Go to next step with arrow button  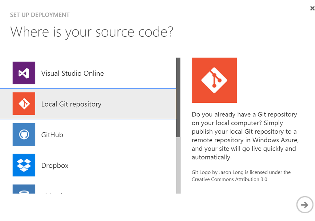tap(305, 205)
